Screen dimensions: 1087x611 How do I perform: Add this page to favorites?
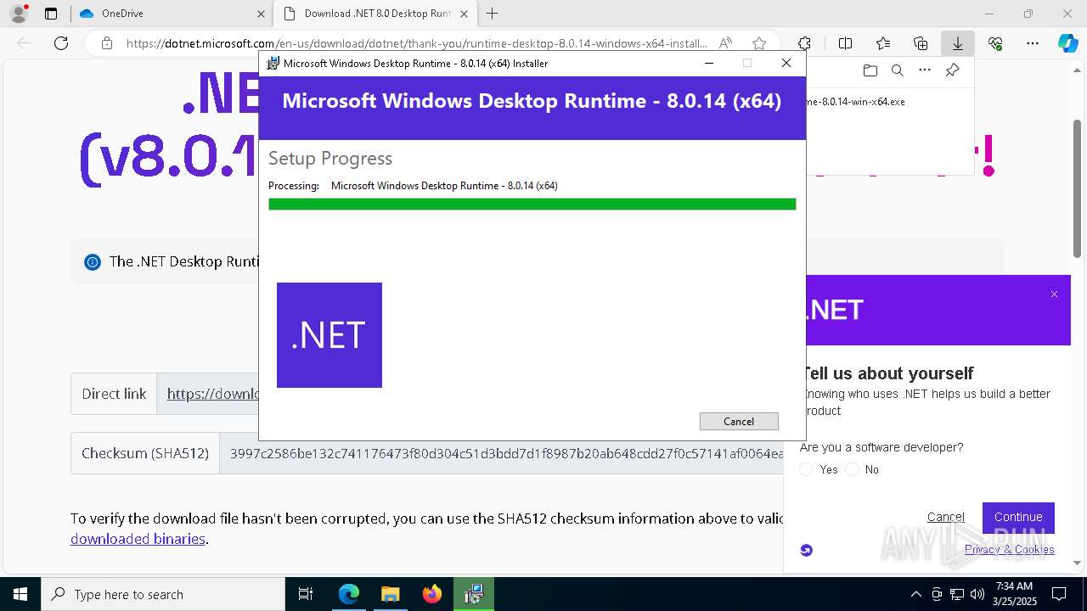[759, 43]
